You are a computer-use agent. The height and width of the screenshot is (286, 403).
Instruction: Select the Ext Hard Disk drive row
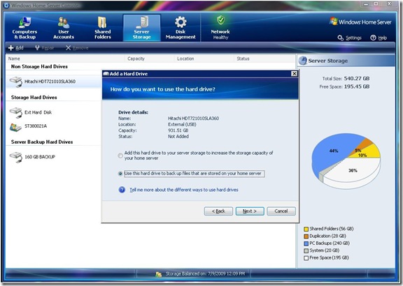(54, 112)
